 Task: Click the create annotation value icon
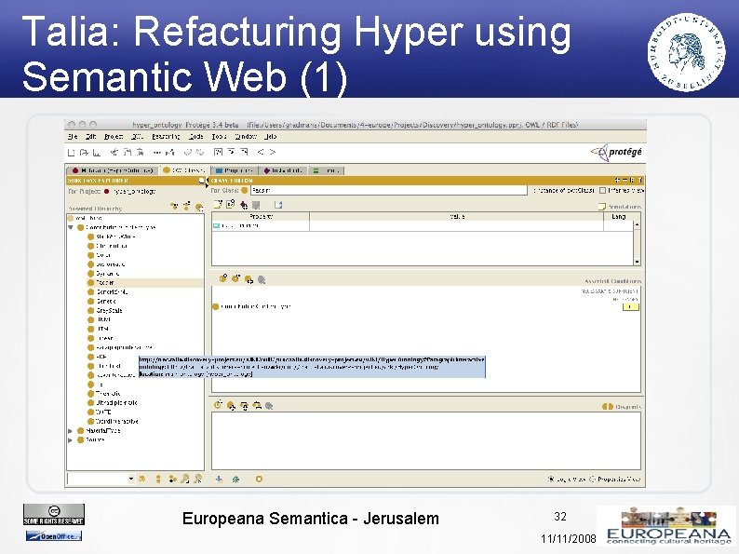click(x=218, y=205)
